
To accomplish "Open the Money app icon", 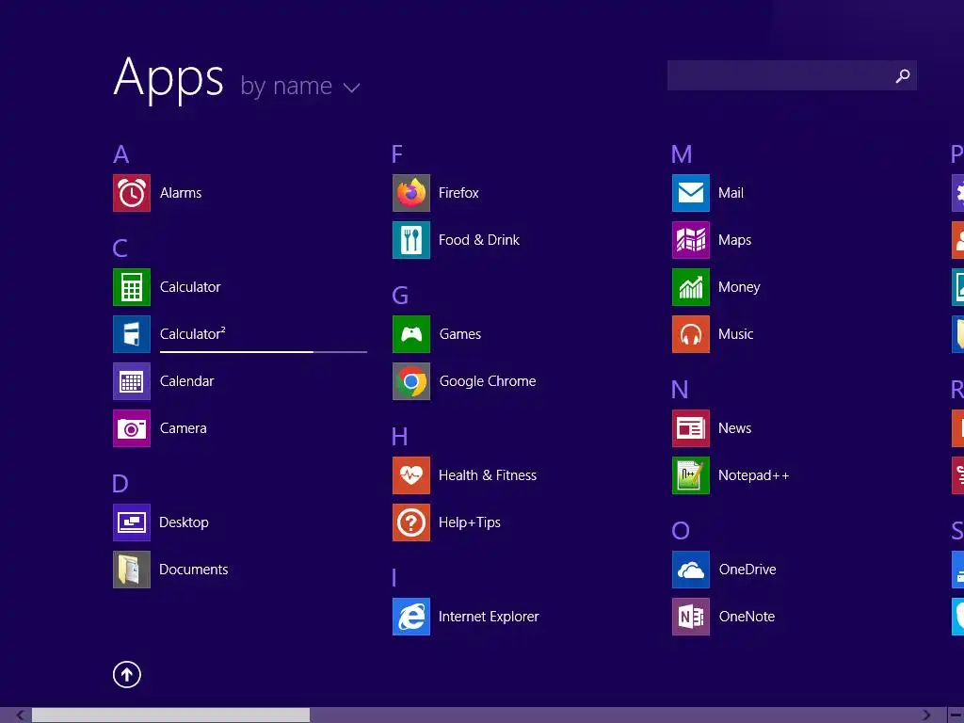I will 691,287.
